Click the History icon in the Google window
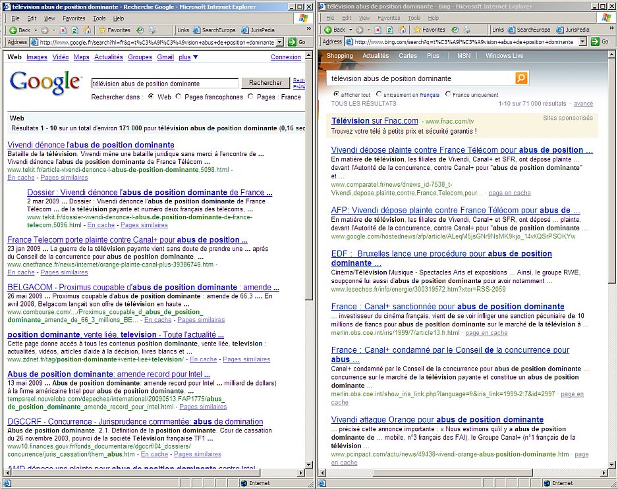 tap(140, 30)
